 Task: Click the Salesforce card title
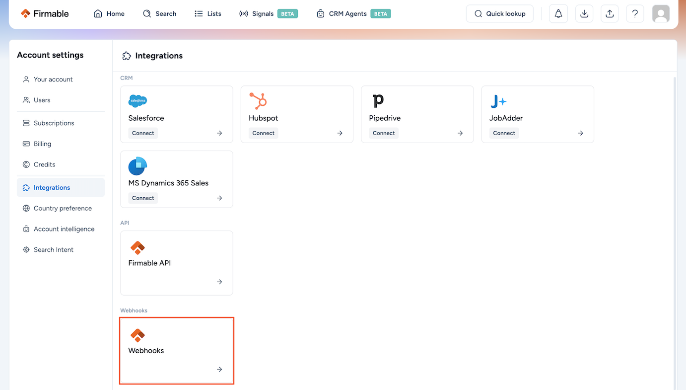[x=146, y=118]
